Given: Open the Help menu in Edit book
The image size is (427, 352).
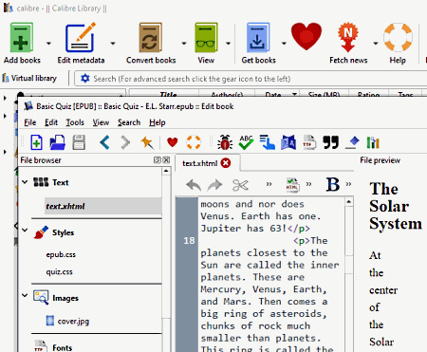Looking at the screenshot, I should (158, 122).
